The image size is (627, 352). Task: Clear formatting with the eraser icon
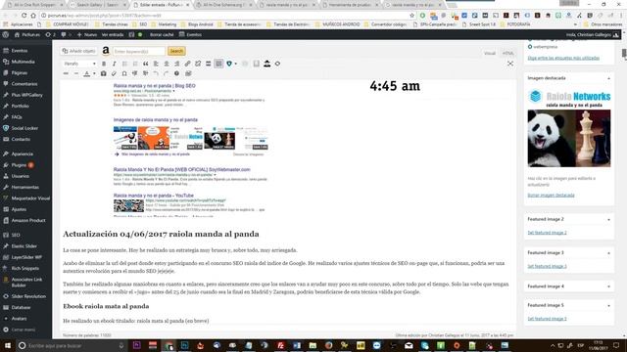tap(114, 74)
